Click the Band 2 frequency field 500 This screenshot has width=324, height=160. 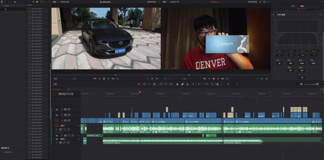[290, 63]
